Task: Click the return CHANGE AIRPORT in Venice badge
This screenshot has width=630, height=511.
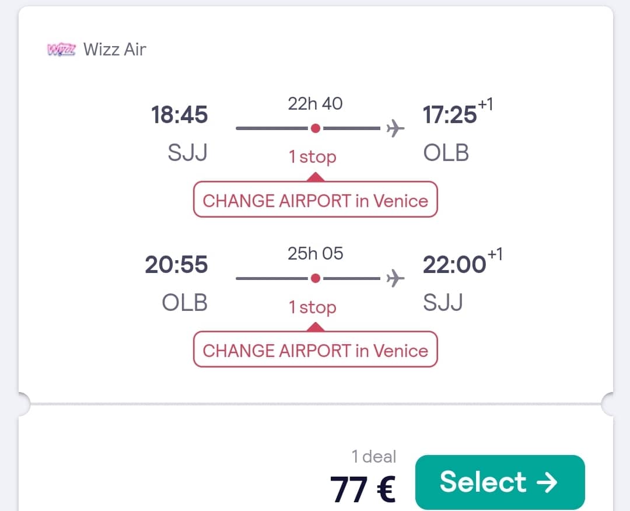Action: (315, 350)
